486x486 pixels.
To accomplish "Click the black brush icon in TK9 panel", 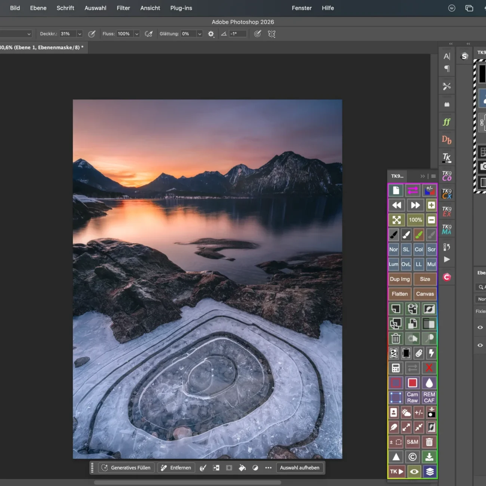I will [394, 235].
